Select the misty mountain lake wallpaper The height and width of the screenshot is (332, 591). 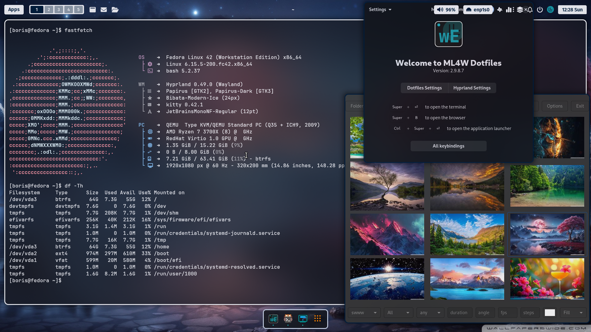click(x=467, y=186)
